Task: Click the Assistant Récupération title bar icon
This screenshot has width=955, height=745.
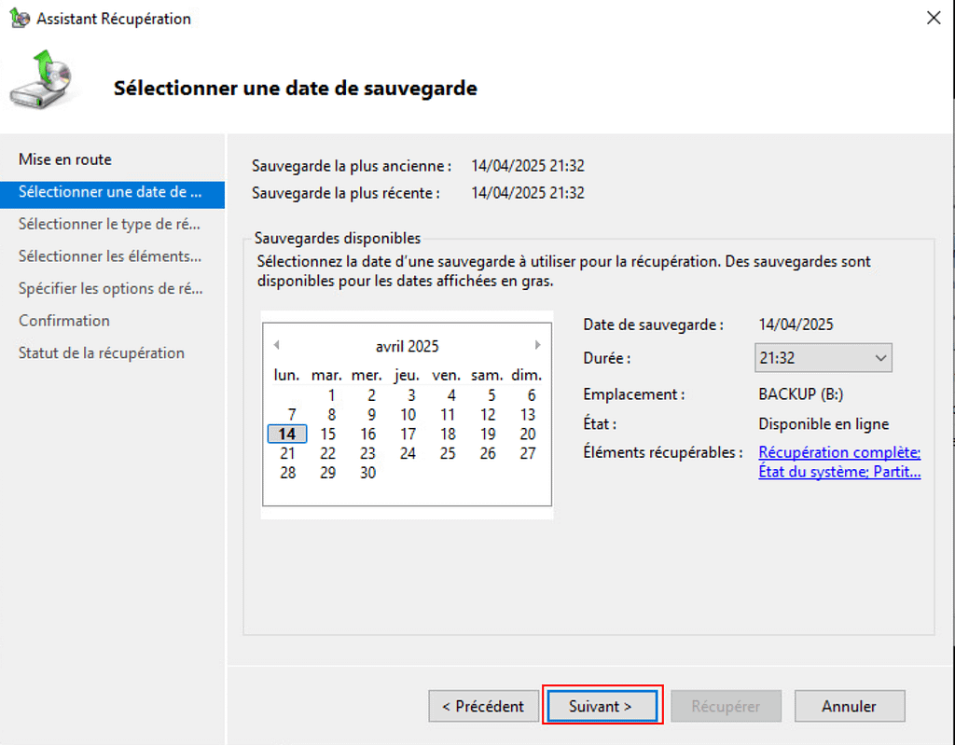Action: tap(19, 19)
